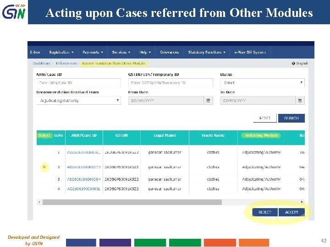Click the ACCEPT button

(291, 212)
